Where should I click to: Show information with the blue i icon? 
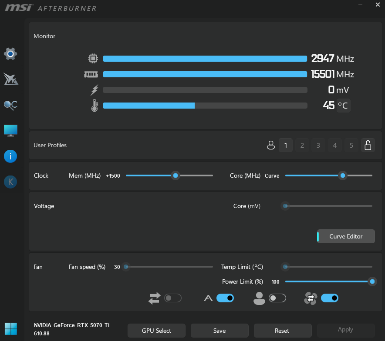point(10,156)
